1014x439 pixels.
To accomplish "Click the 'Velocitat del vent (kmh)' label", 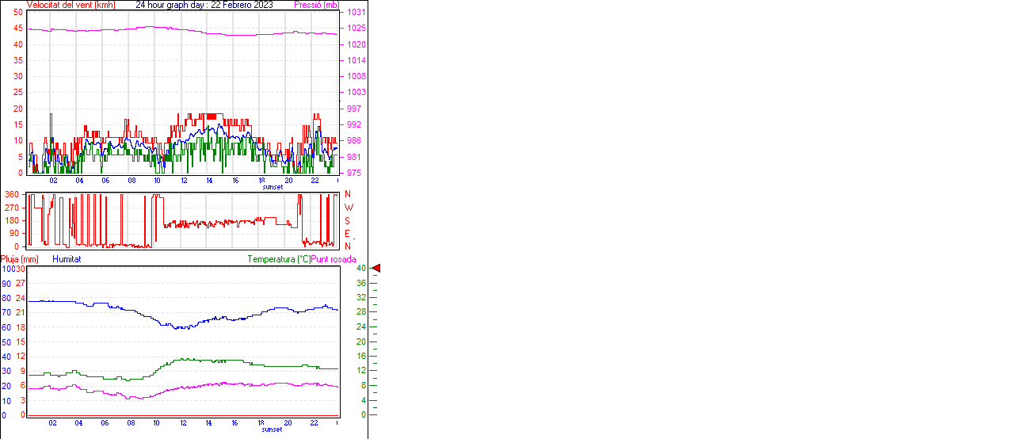I will (71, 5).
